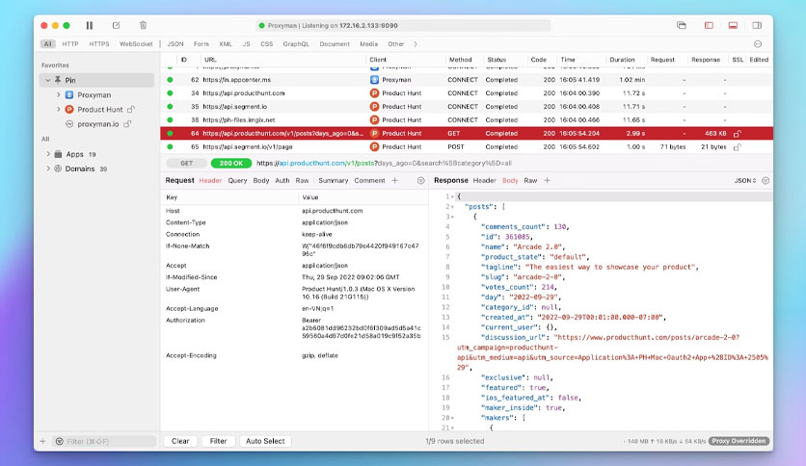Click the lock icon beside proxyman.io
Screen dimensions: 806x466
(127, 123)
